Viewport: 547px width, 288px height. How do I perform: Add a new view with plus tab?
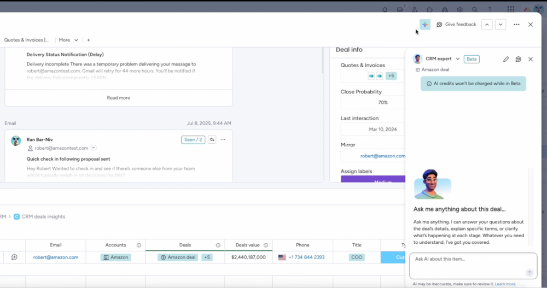(89, 40)
